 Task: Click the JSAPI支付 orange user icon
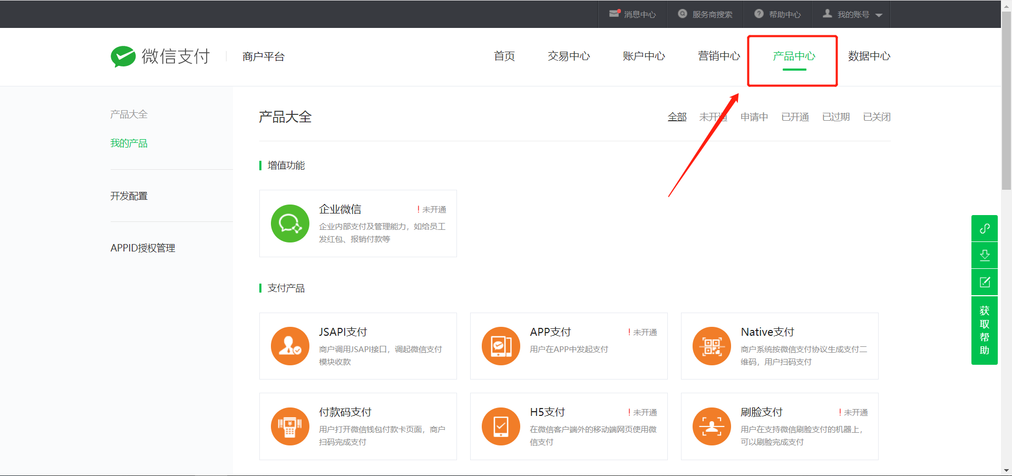pyautogui.click(x=290, y=346)
